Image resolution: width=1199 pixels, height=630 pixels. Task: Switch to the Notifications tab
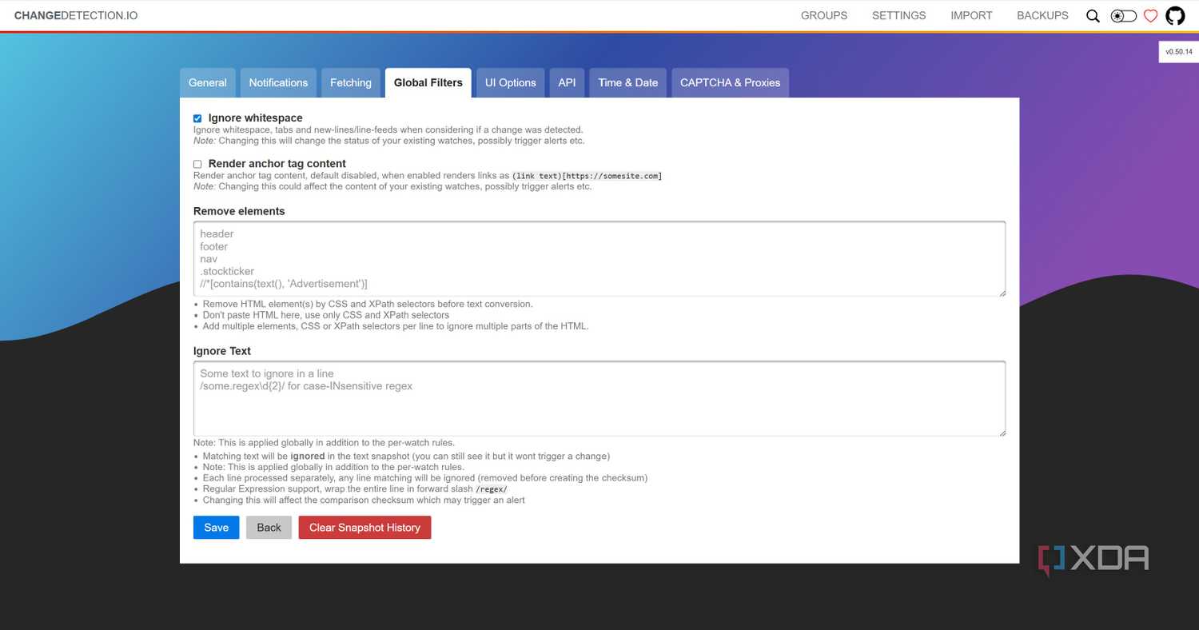click(278, 82)
